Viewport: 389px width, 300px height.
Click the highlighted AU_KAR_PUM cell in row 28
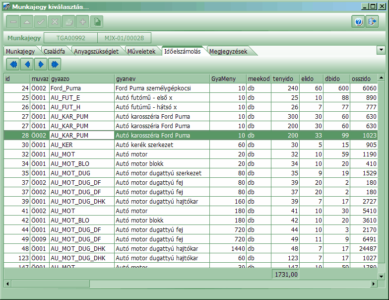pos(82,135)
